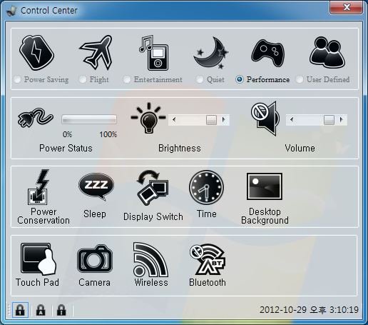Image resolution: width=368 pixels, height=325 pixels.
Task: Open Power Conservation settings icon
Action: pyautogui.click(x=38, y=187)
